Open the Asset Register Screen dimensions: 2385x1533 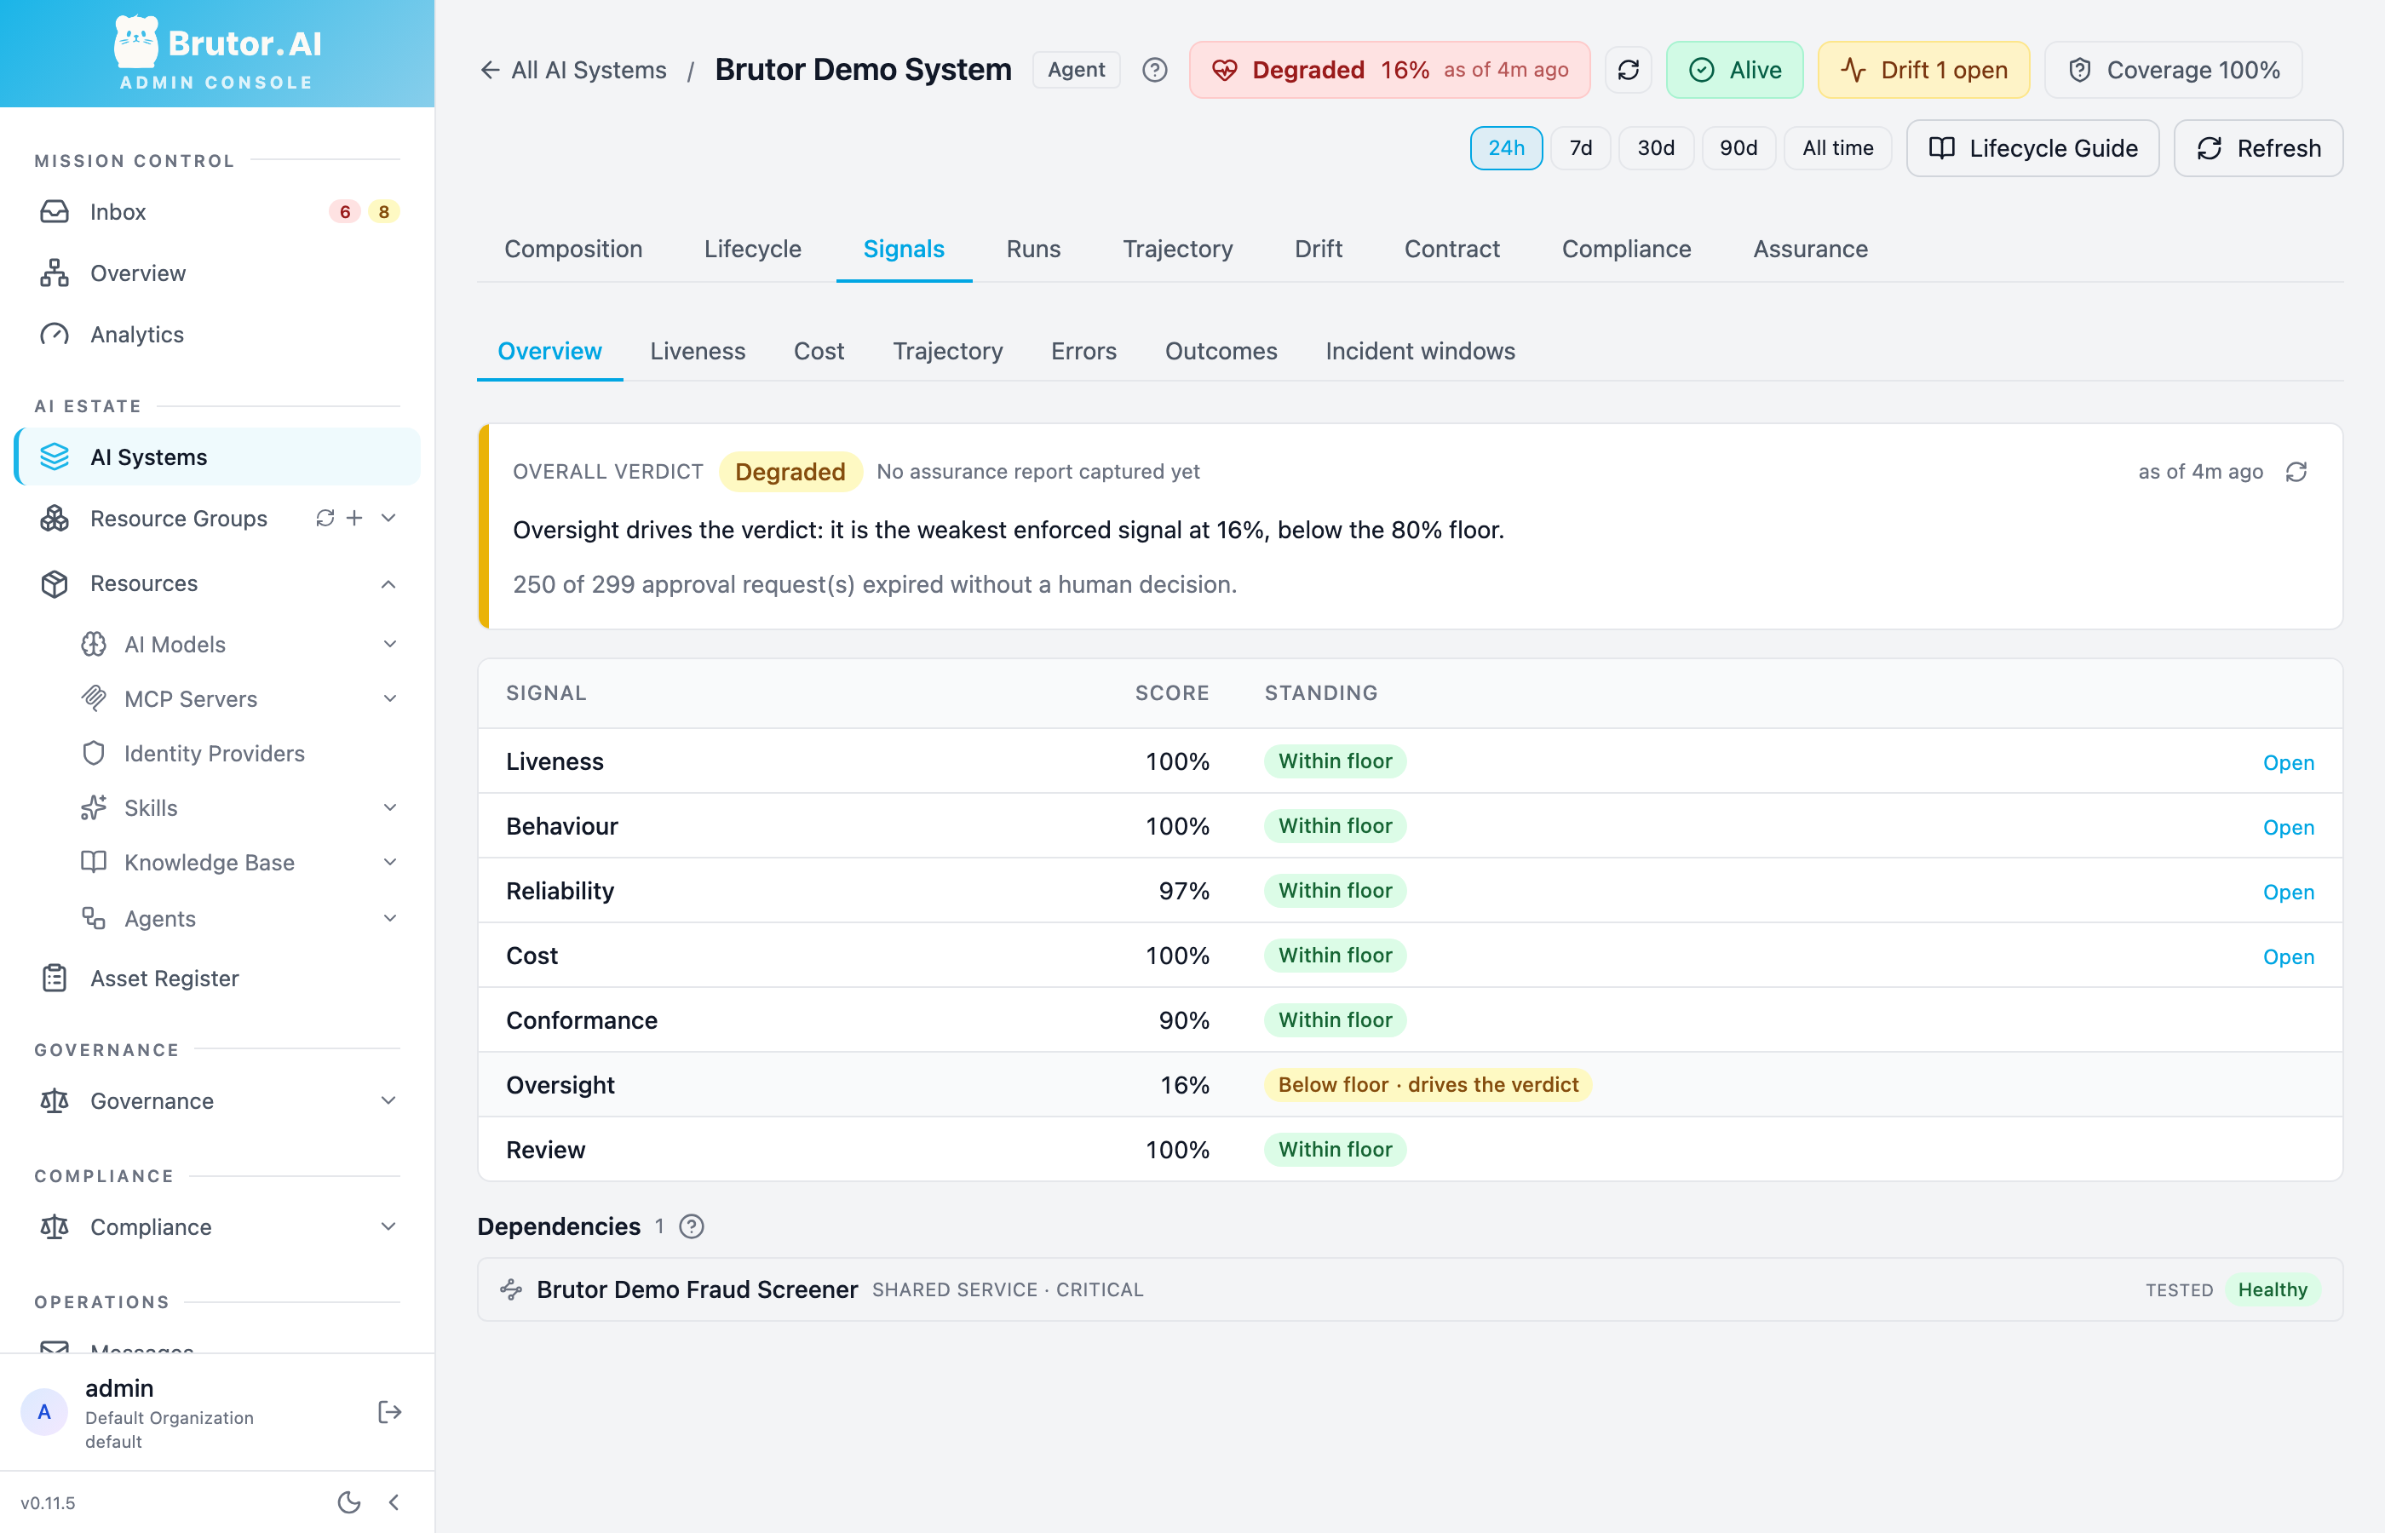217,979
